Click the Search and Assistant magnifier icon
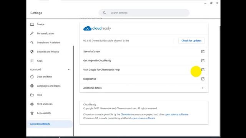 [x=32, y=43]
